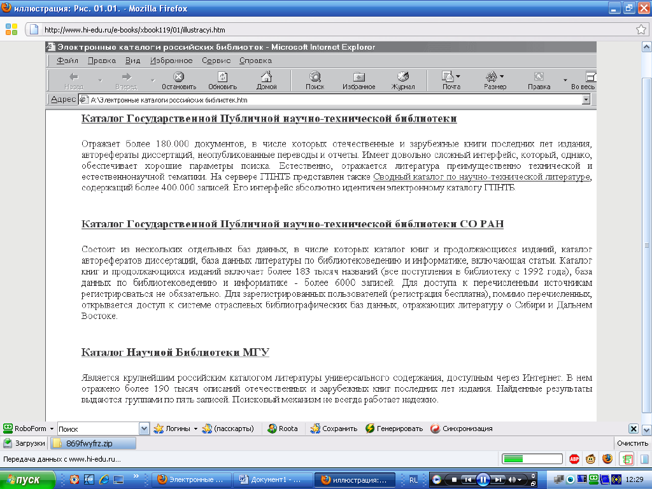
Task: Open the Избранное favorites toolbar icon
Action: click(359, 76)
